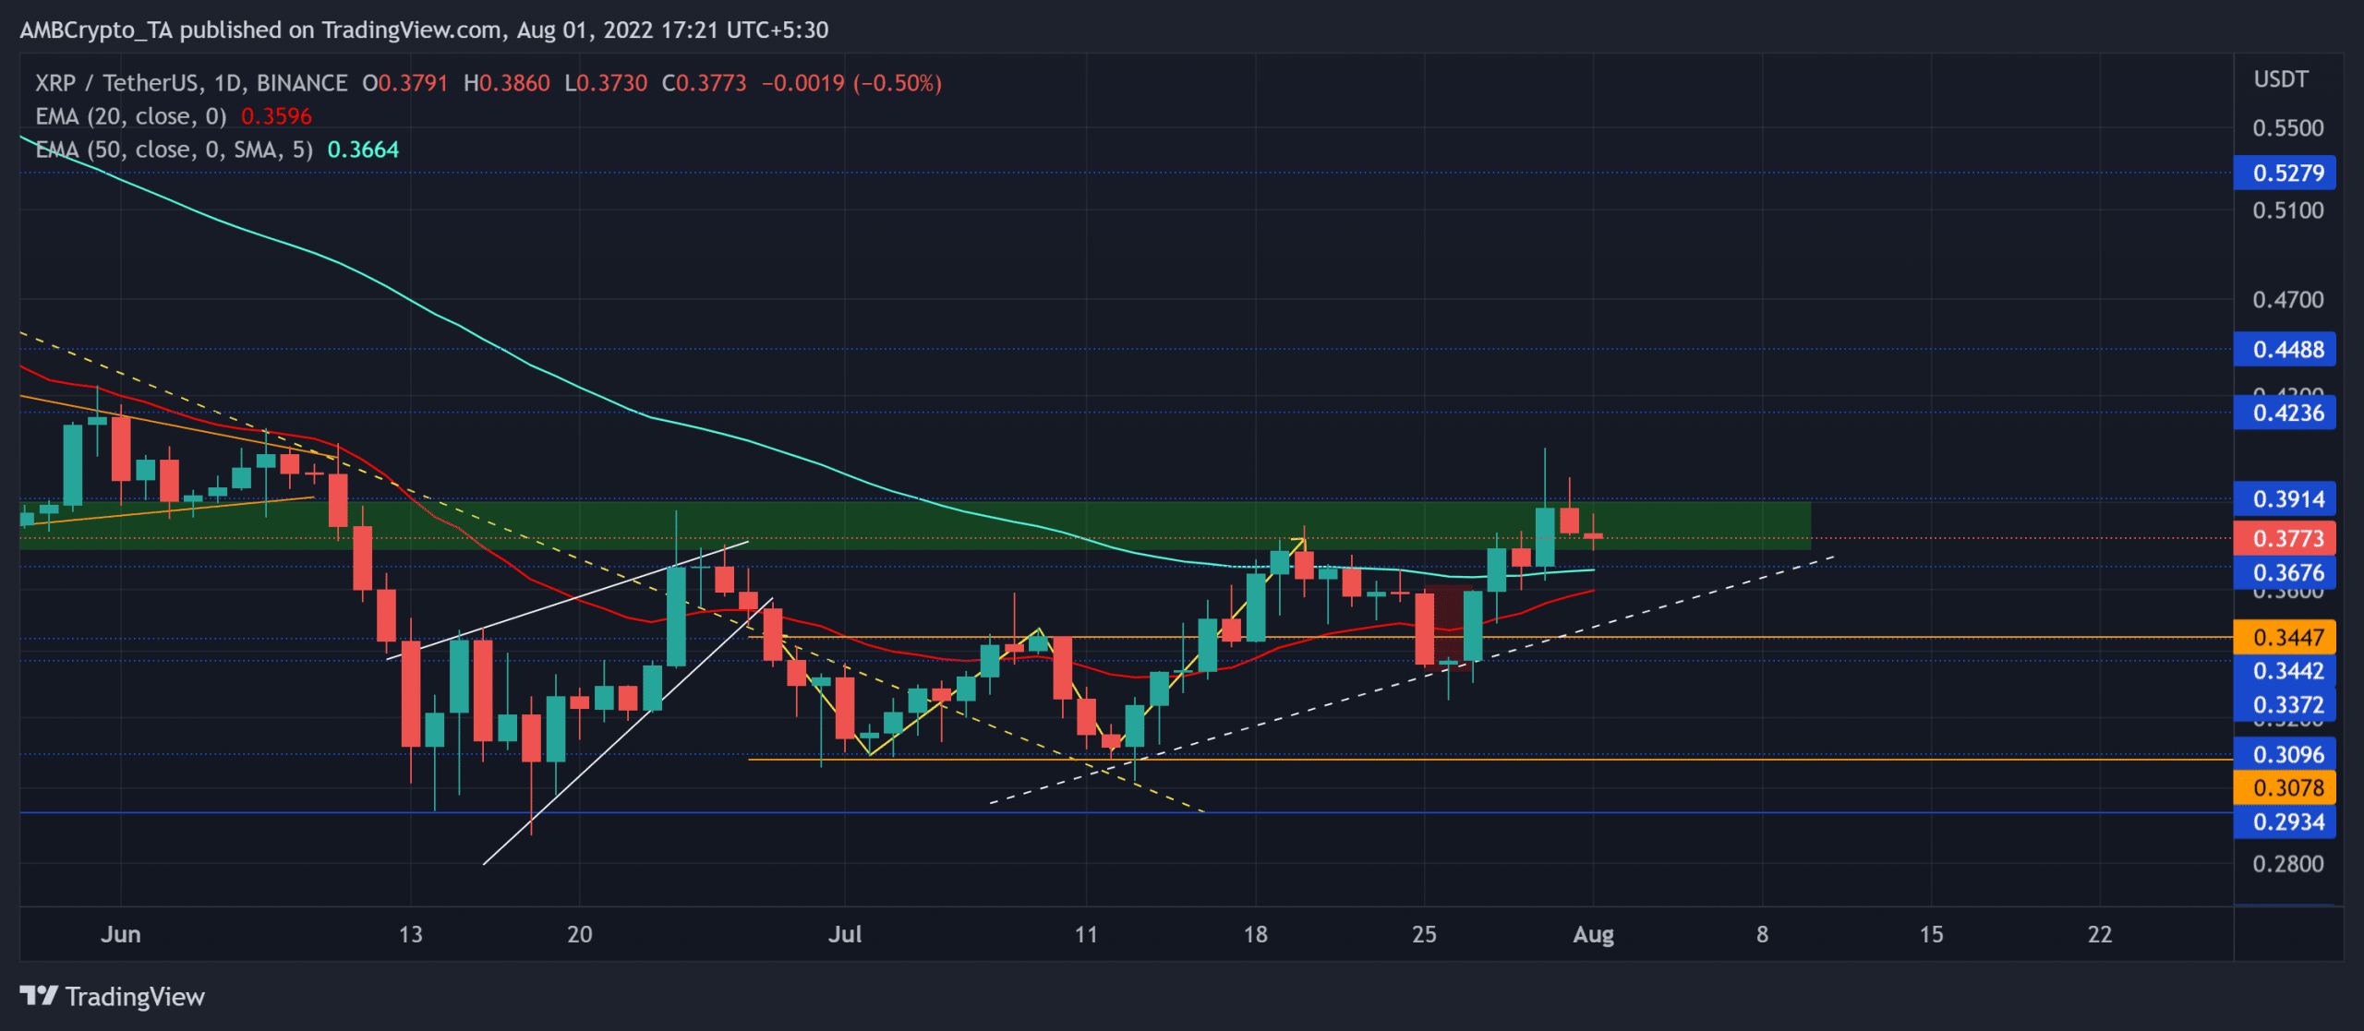Click the 0.4236 price label
Viewport: 2364px width, 1031px height.
(x=2285, y=413)
